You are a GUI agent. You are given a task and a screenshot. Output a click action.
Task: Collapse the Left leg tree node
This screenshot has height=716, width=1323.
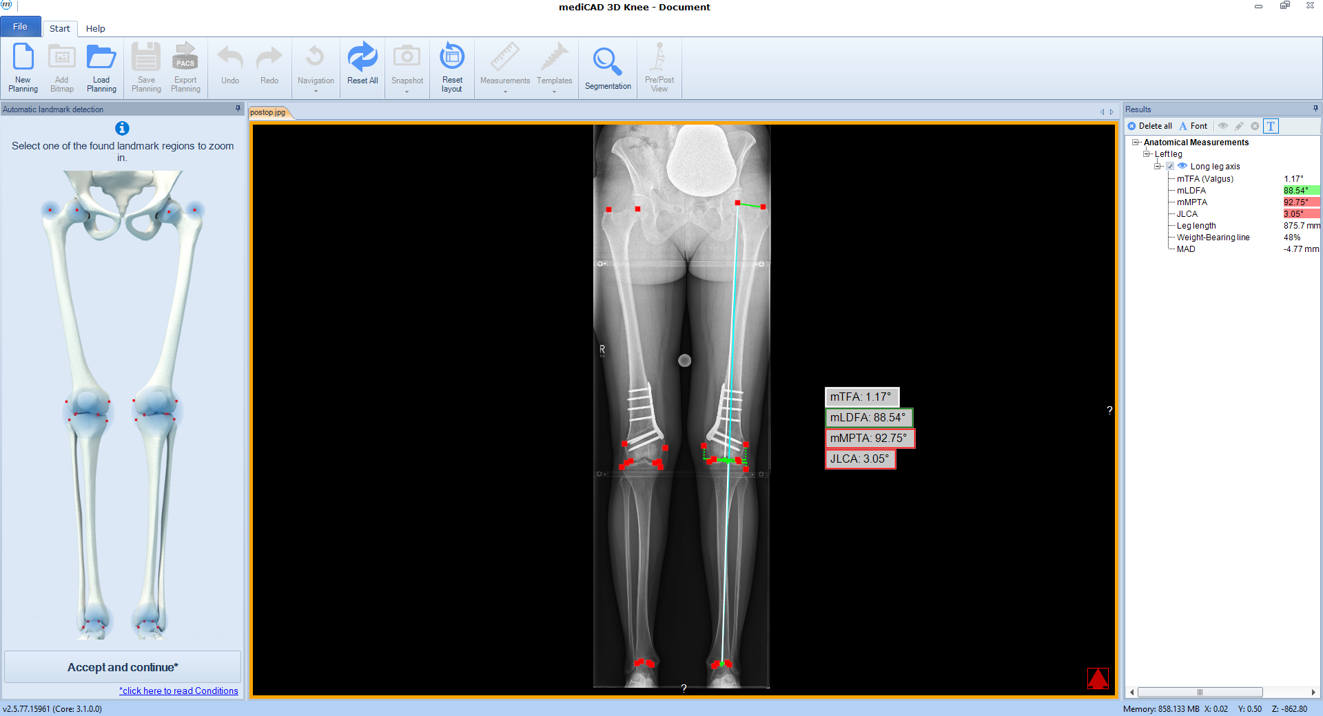tap(1146, 154)
